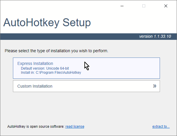Click 'Please select the type of installation' text
This screenshot has width=177, height=136.
tap(56, 51)
